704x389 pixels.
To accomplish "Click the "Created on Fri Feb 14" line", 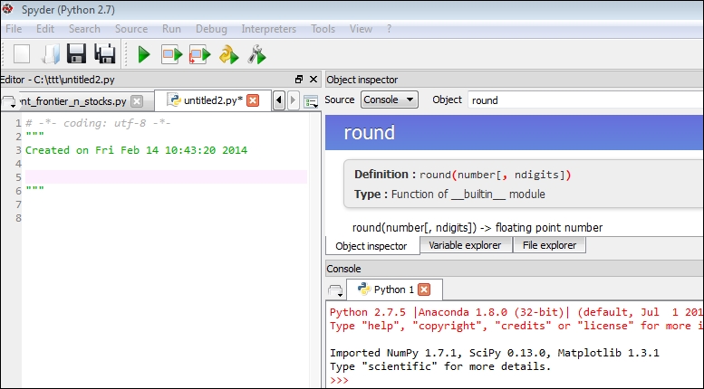I will tap(136, 150).
